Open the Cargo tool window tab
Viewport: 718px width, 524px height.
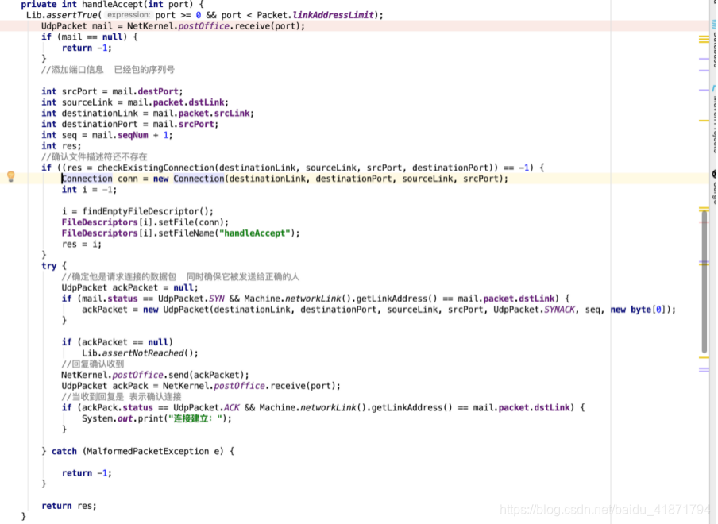point(714,185)
